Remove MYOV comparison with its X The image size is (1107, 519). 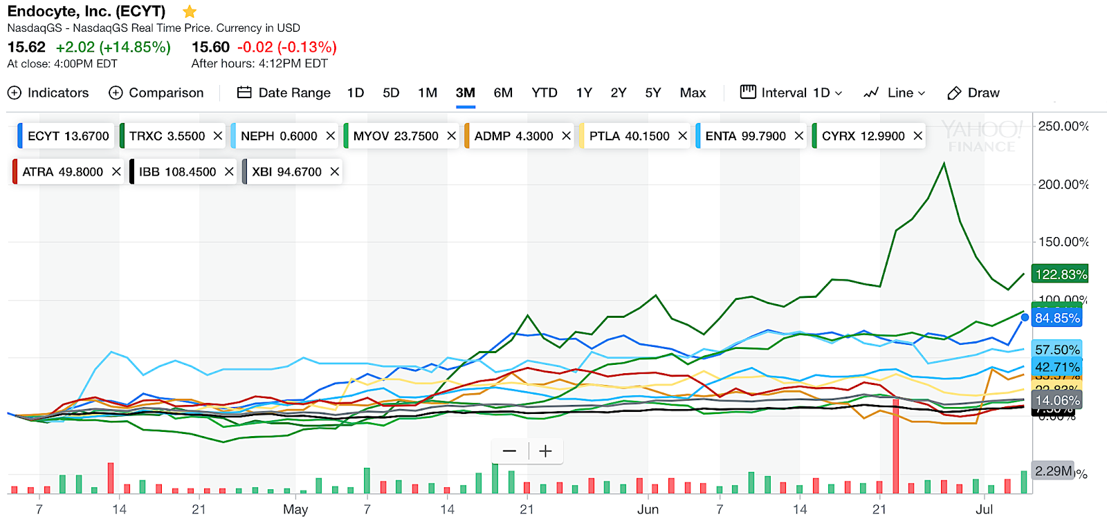click(x=452, y=136)
